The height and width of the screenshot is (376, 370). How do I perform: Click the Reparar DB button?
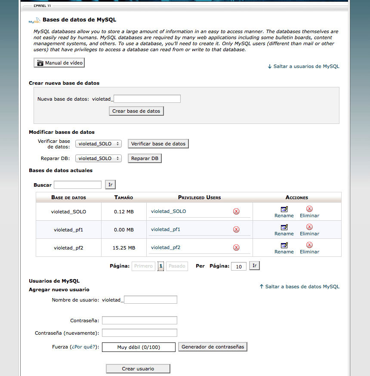145,158
